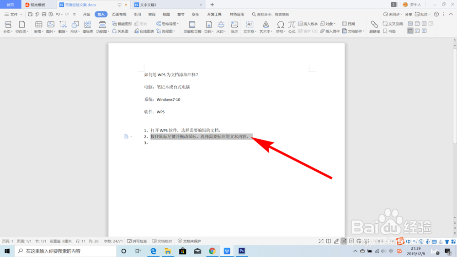
Task: Open Photoshop from the taskbar
Action: click(242, 251)
